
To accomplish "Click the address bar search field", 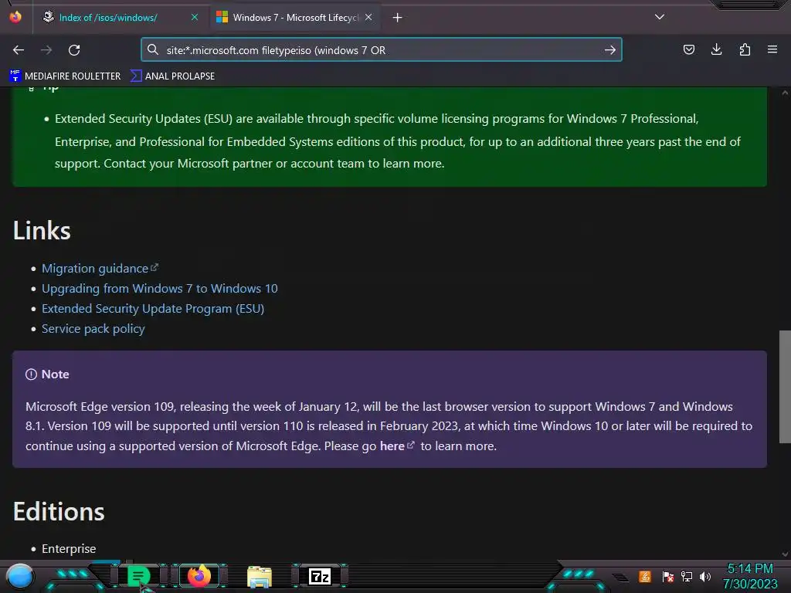I will [381, 50].
